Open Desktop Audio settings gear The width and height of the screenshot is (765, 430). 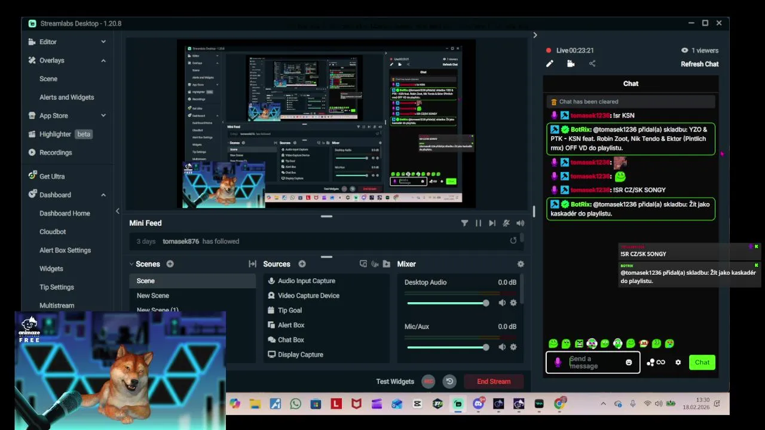coord(513,303)
